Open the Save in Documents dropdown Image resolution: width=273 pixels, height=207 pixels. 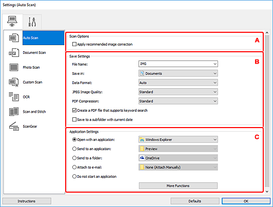[178, 73]
